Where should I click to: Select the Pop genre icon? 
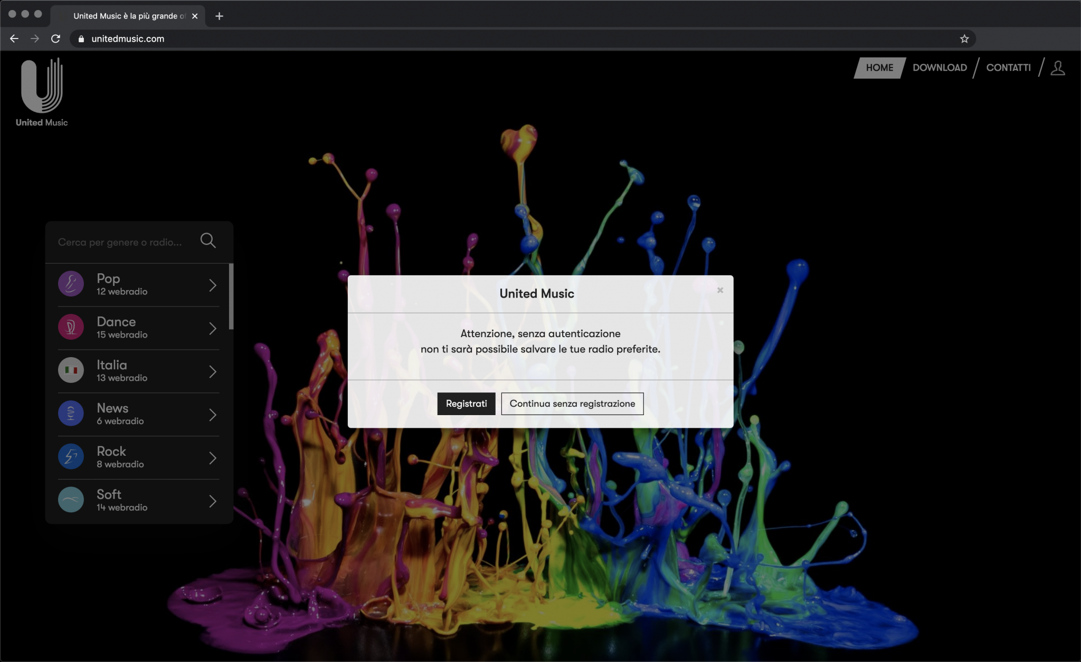pos(71,284)
